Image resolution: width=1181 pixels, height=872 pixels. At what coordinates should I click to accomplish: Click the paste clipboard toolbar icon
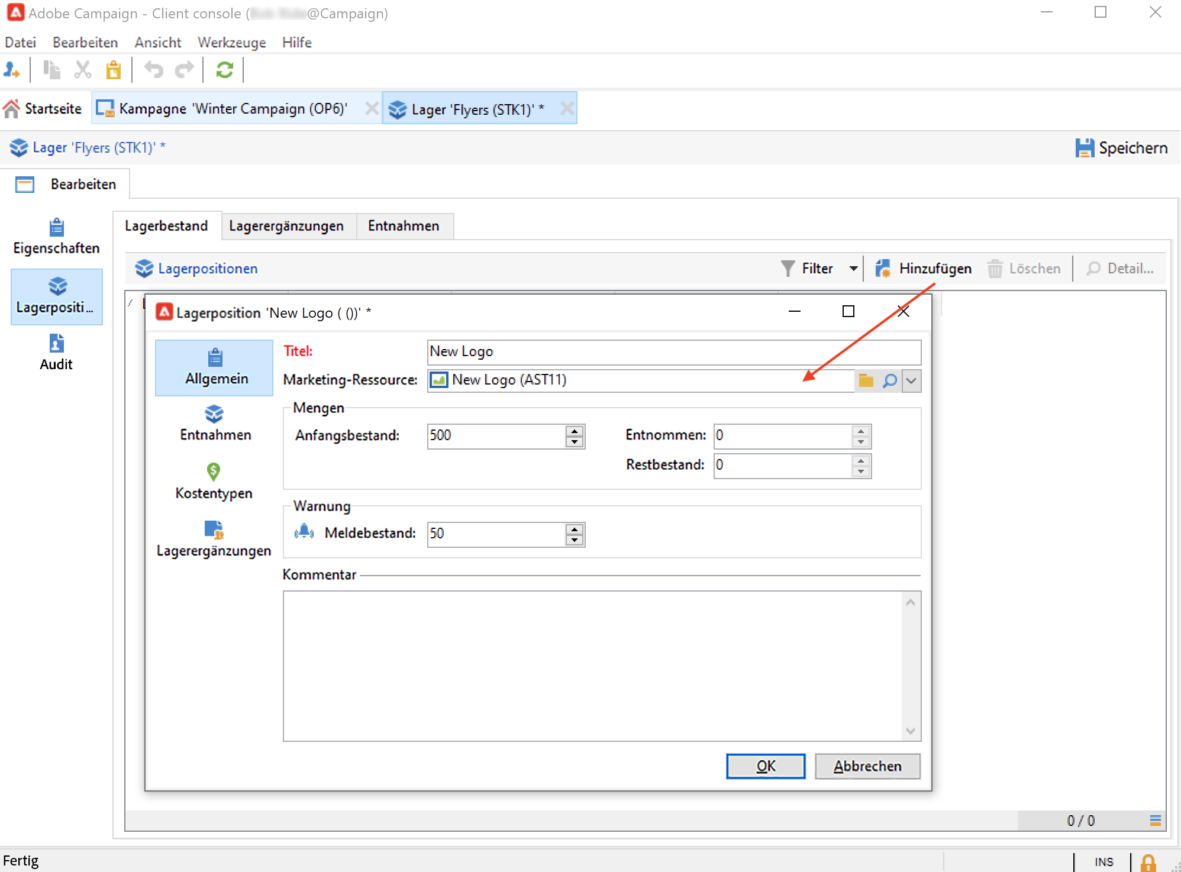click(x=113, y=70)
